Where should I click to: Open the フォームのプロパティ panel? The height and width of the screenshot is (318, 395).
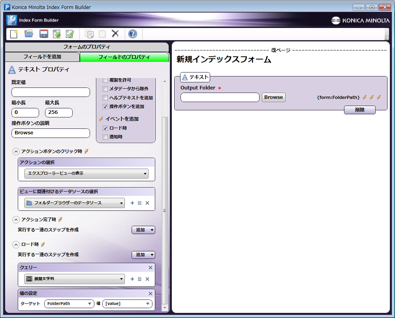pyautogui.click(x=87, y=46)
